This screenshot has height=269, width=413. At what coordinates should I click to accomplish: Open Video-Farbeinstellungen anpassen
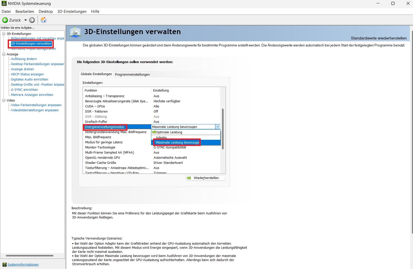pyautogui.click(x=36, y=105)
